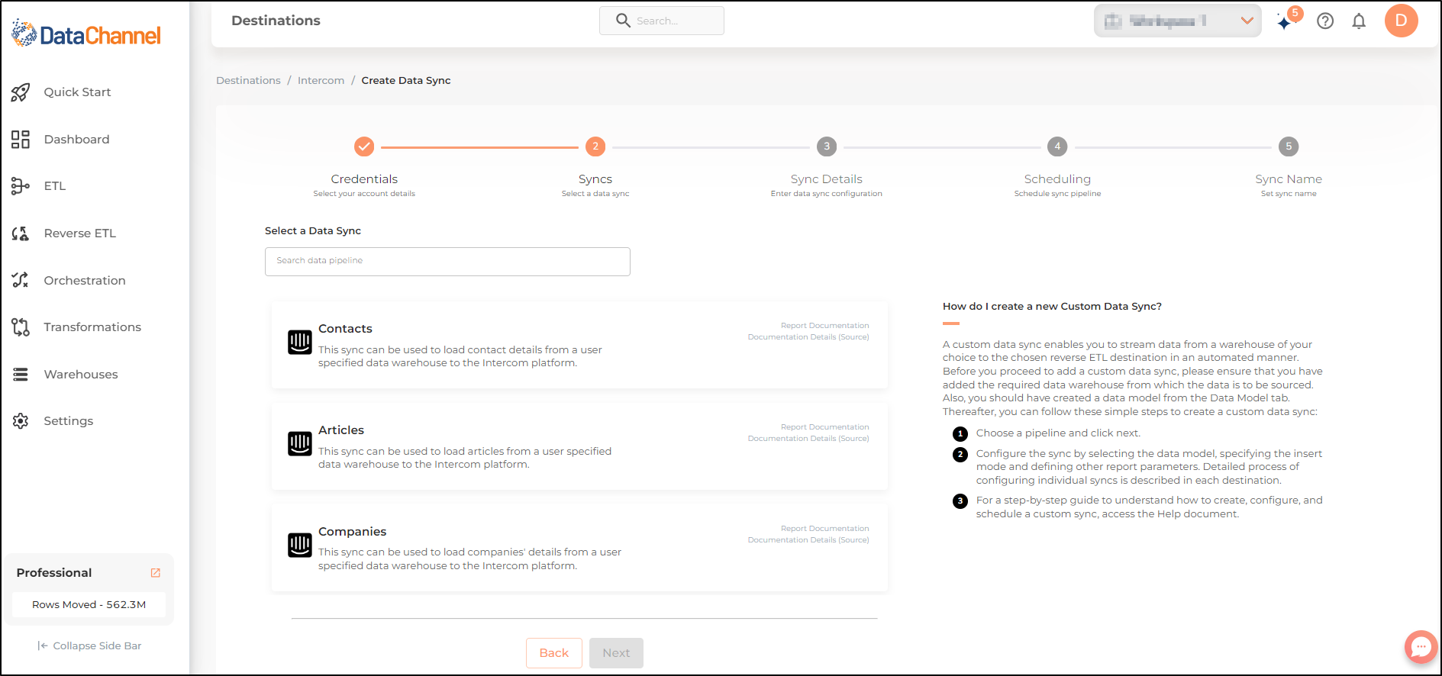The image size is (1442, 676).
Task: Open Quick Start rocket icon
Action: pos(21,92)
